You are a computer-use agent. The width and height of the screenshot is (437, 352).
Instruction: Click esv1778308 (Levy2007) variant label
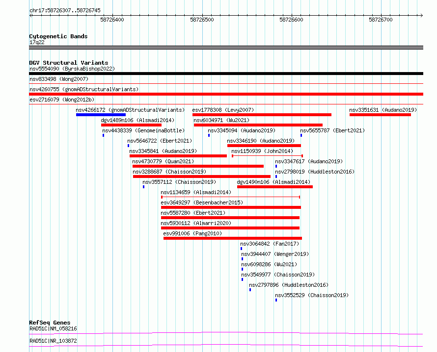223,110
